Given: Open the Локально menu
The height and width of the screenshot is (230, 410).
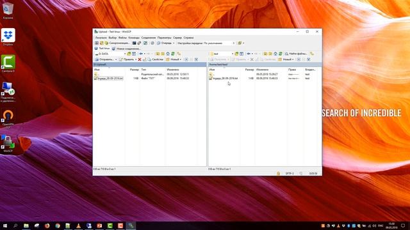Looking at the screenshot, I should [x=101, y=38].
